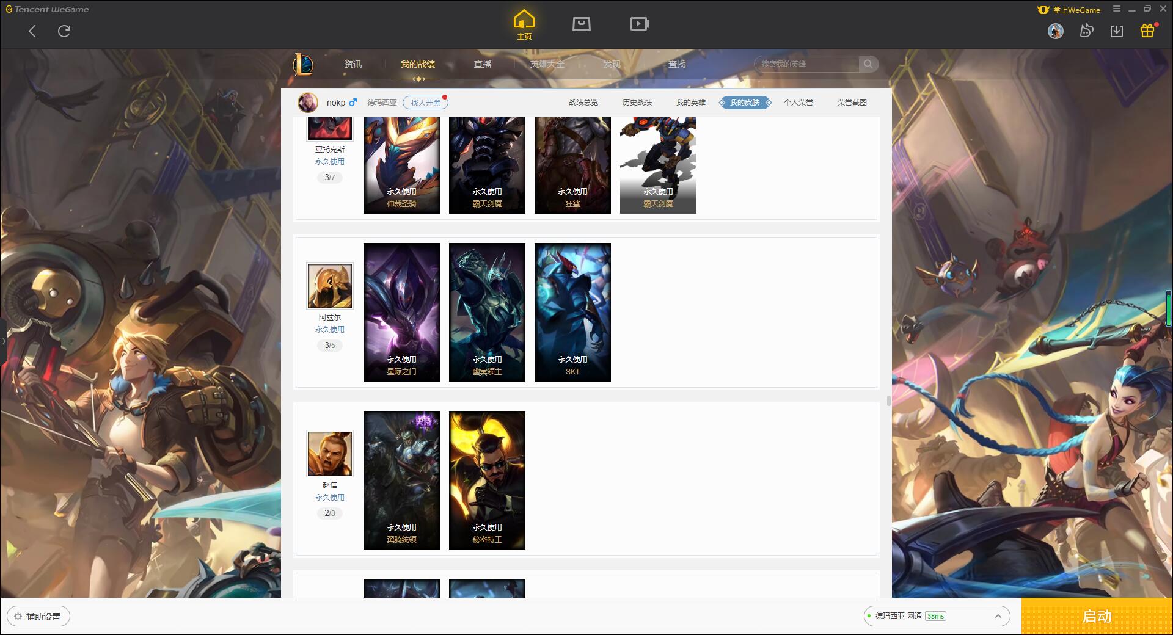
Task: Open the gift box icon
Action: click(1147, 31)
